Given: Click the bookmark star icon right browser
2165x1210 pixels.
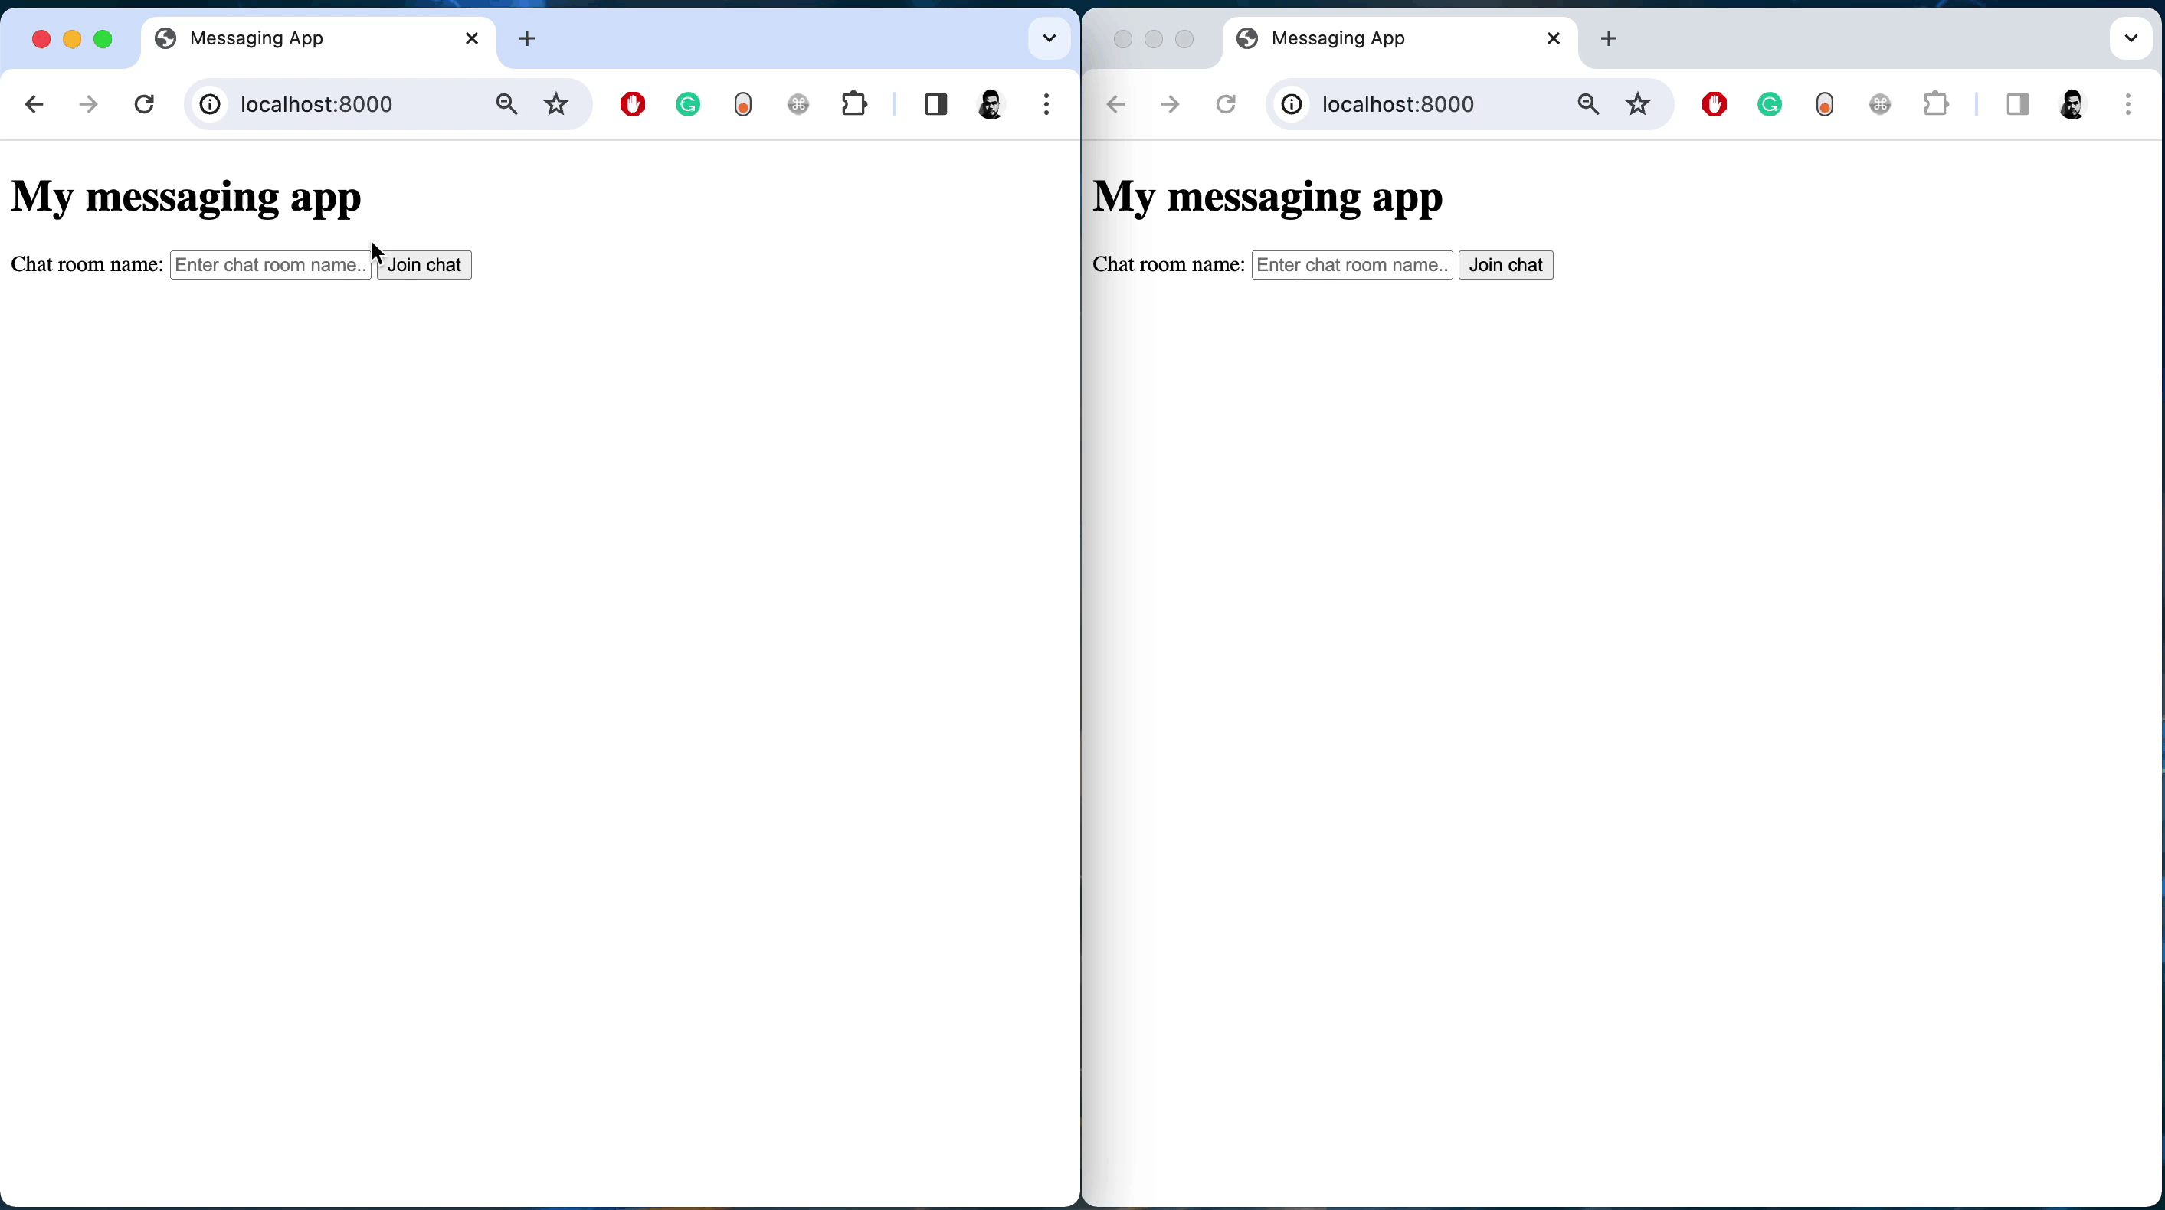Looking at the screenshot, I should [1637, 104].
